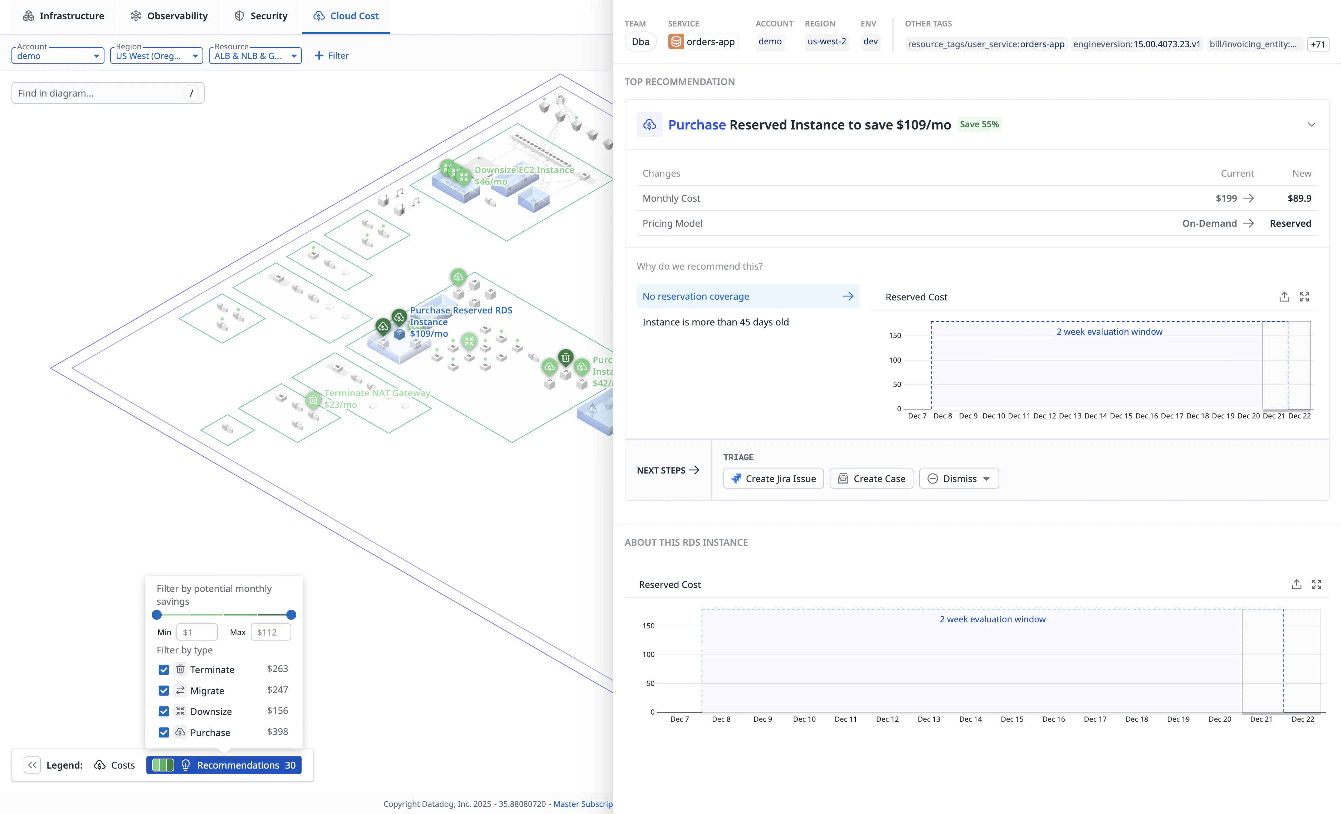
Task: Open the Account dropdown set to demo
Action: 58,55
